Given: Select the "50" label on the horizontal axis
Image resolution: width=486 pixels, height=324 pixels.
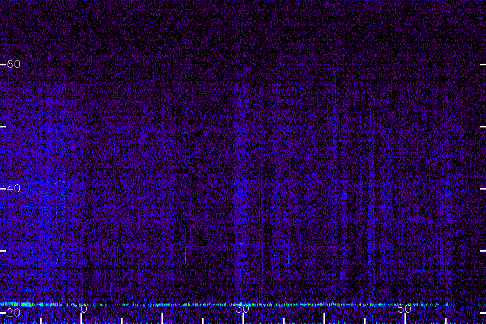Looking at the screenshot, I should point(404,308).
